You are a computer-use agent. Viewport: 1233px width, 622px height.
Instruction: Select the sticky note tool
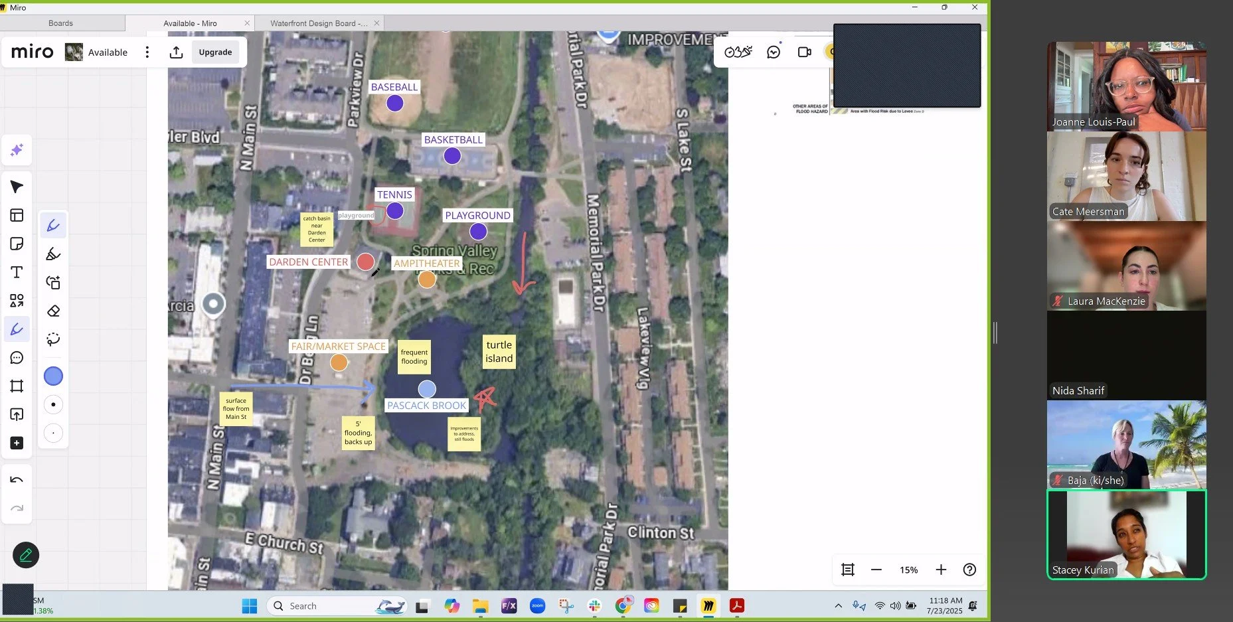[x=17, y=244]
